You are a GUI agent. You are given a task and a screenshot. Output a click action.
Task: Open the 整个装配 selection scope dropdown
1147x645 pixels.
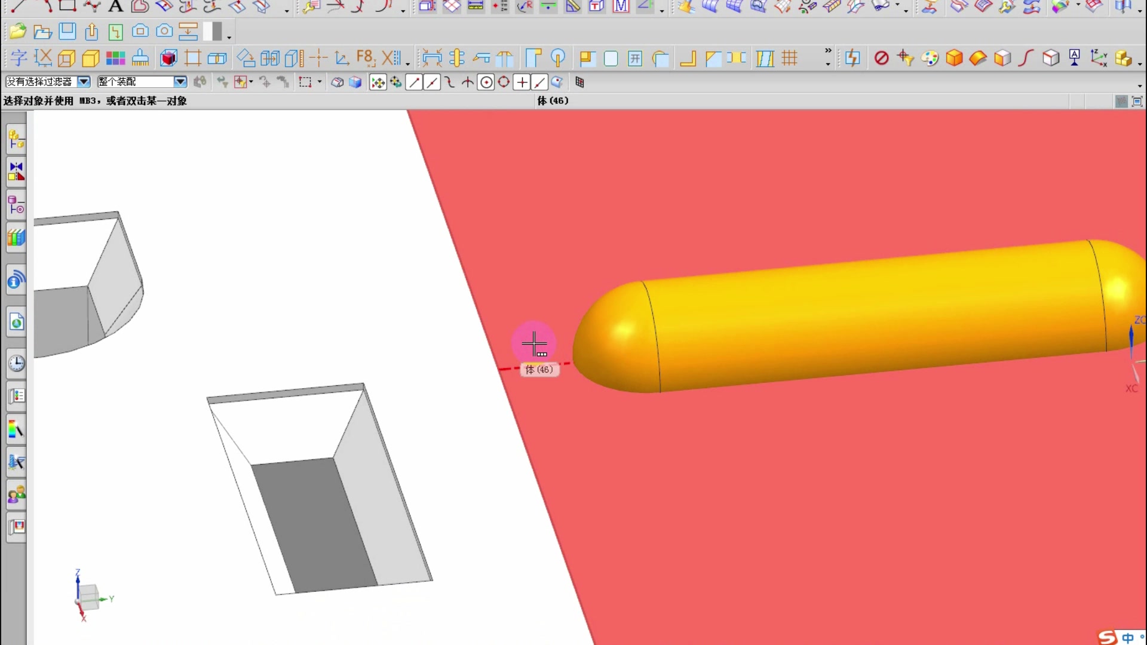pyautogui.click(x=180, y=82)
